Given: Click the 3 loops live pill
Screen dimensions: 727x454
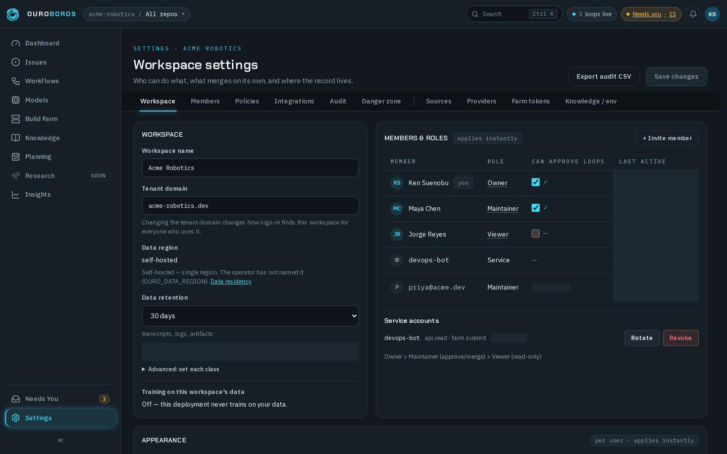Looking at the screenshot, I should [x=592, y=14].
